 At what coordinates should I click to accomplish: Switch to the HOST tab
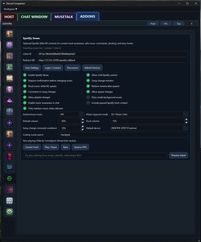[x=9, y=17]
